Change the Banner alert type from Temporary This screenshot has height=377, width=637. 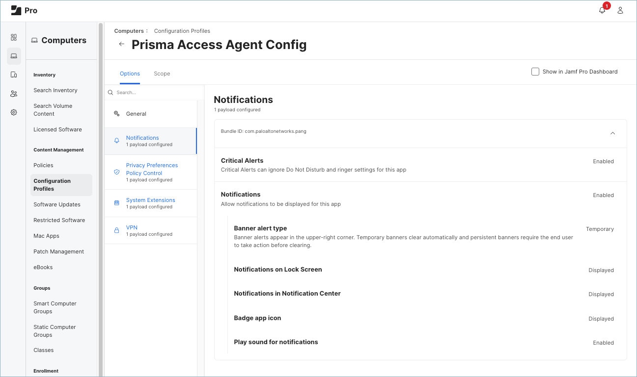pyautogui.click(x=600, y=229)
